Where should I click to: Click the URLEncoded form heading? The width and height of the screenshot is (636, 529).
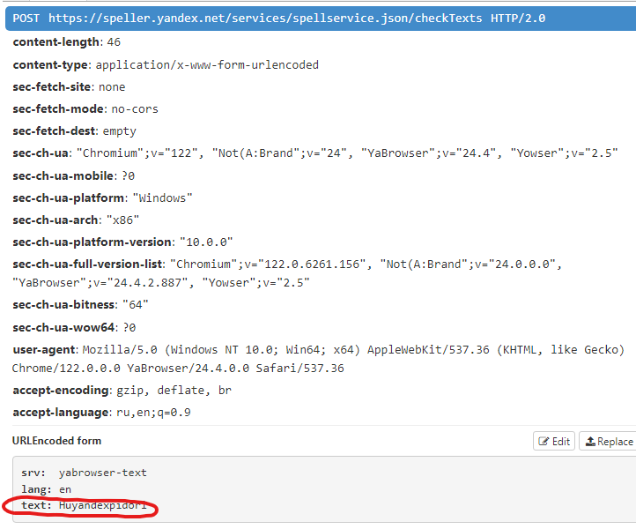point(56,441)
